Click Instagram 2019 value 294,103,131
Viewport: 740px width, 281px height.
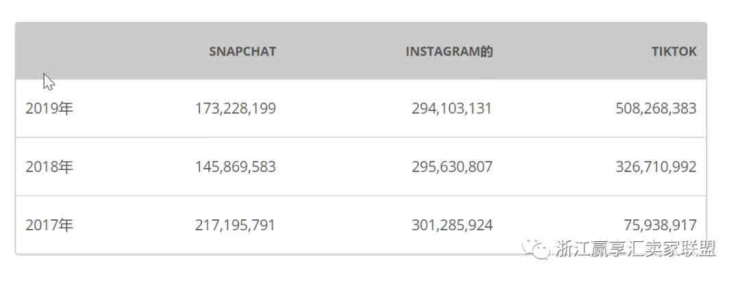[x=452, y=108]
